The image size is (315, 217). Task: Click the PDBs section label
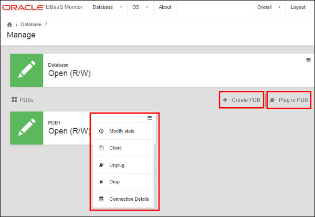click(27, 100)
